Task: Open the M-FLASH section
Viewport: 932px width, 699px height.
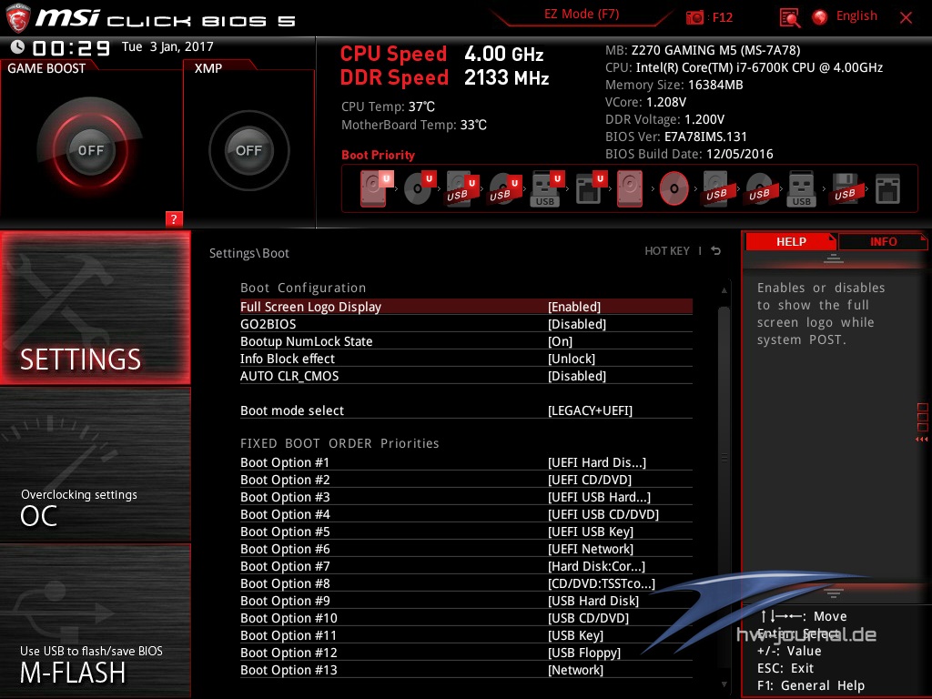Action: coord(95,620)
